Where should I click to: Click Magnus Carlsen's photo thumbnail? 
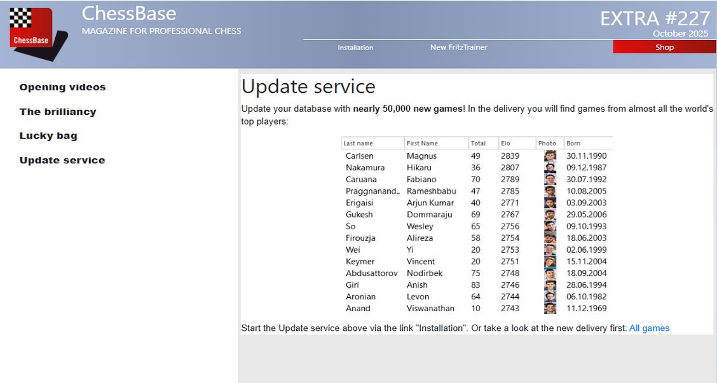[550, 156]
